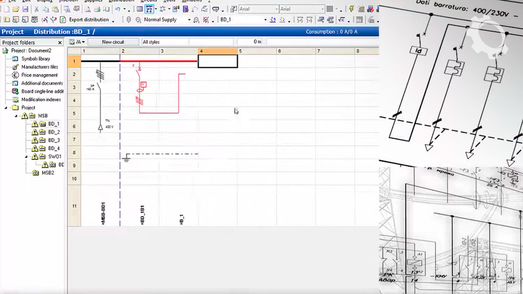Open Price management in project tree
This screenshot has width=523, height=294.
click(x=39, y=75)
